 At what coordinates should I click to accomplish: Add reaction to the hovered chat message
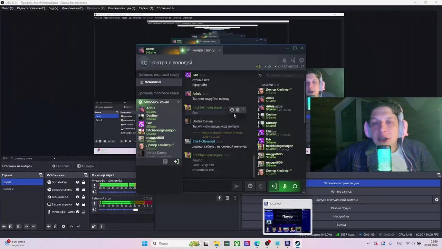[232, 110]
